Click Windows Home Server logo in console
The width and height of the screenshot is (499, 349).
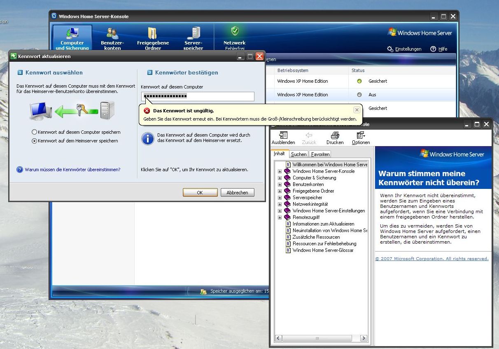click(420, 33)
